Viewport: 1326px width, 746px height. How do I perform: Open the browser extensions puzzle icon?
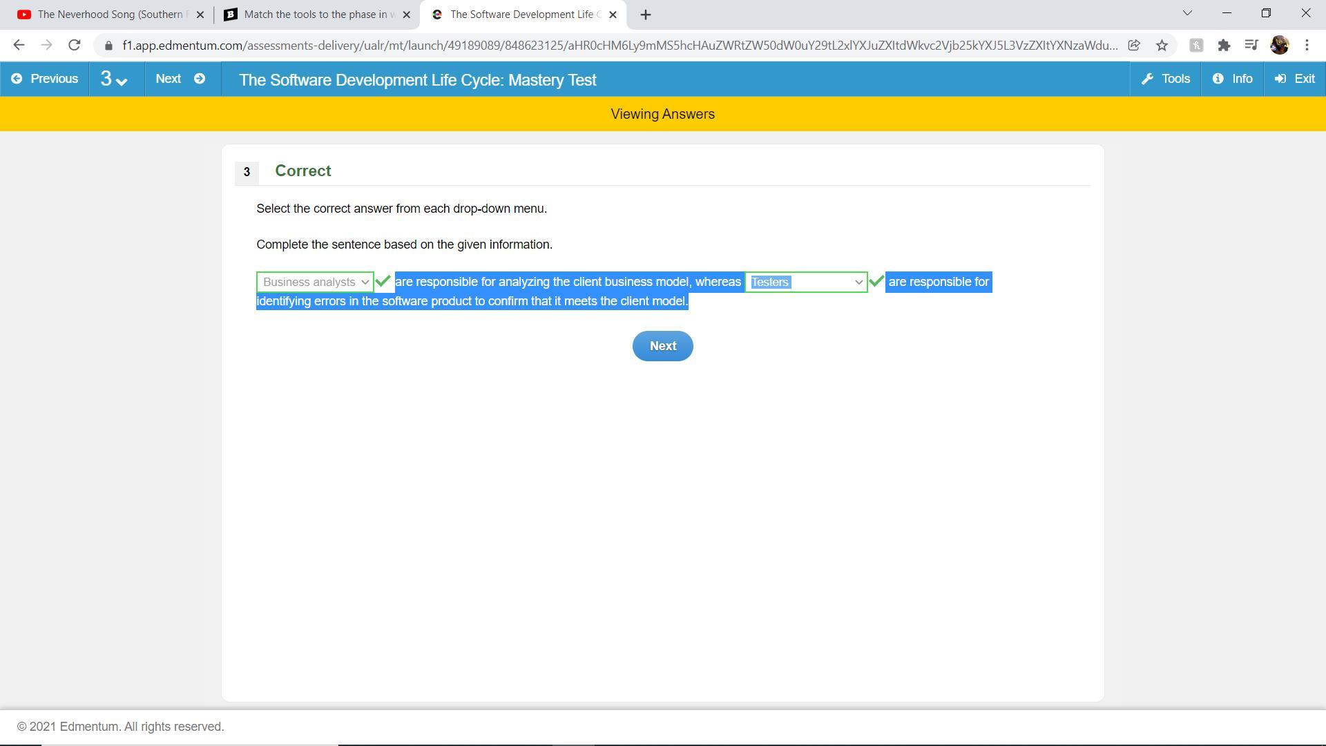pyautogui.click(x=1224, y=46)
